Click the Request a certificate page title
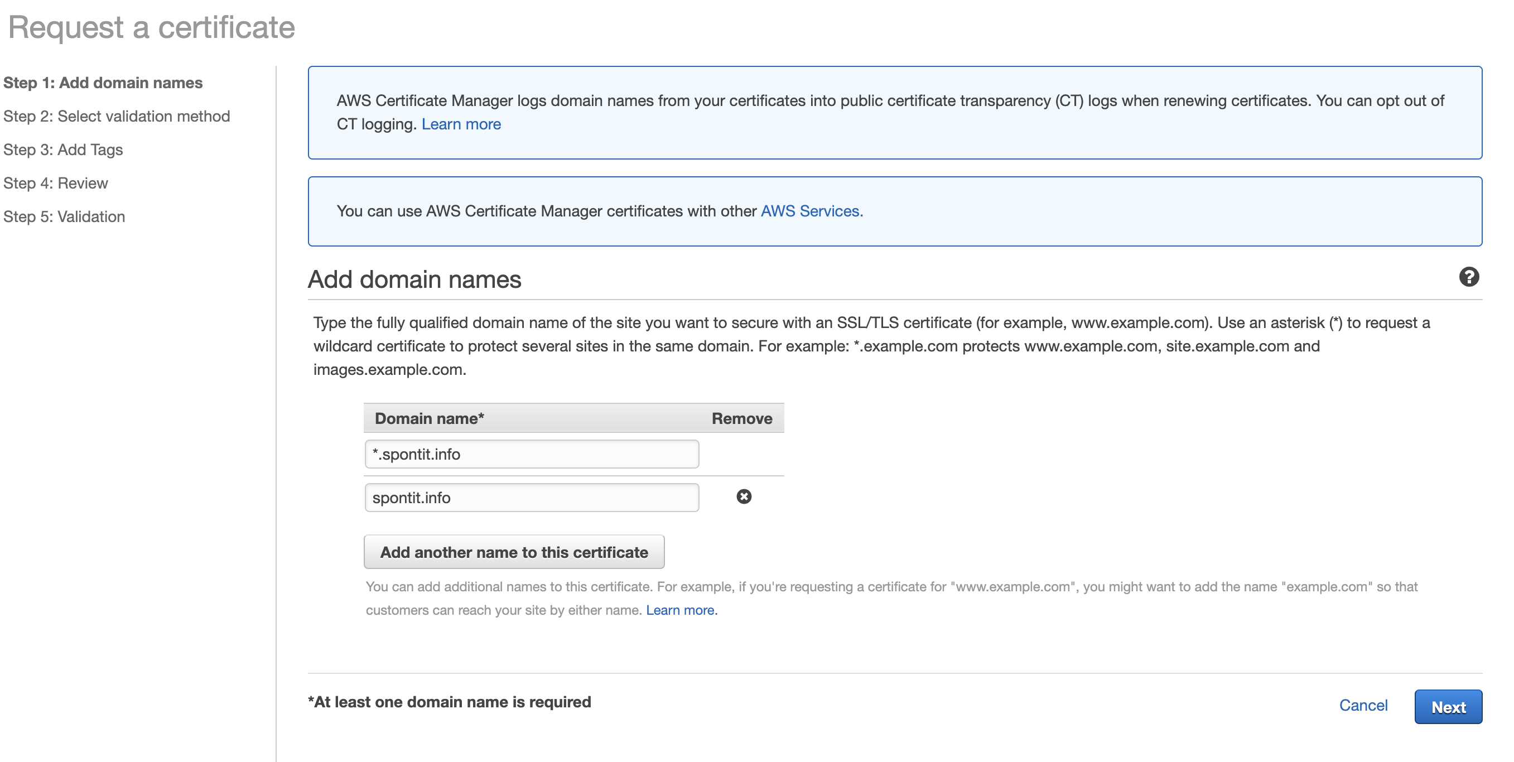Viewport: 1514px width, 762px height. tap(151, 27)
